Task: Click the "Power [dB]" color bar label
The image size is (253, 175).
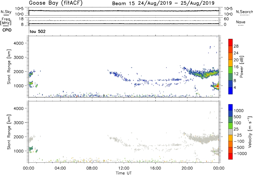Action: click(241, 67)
